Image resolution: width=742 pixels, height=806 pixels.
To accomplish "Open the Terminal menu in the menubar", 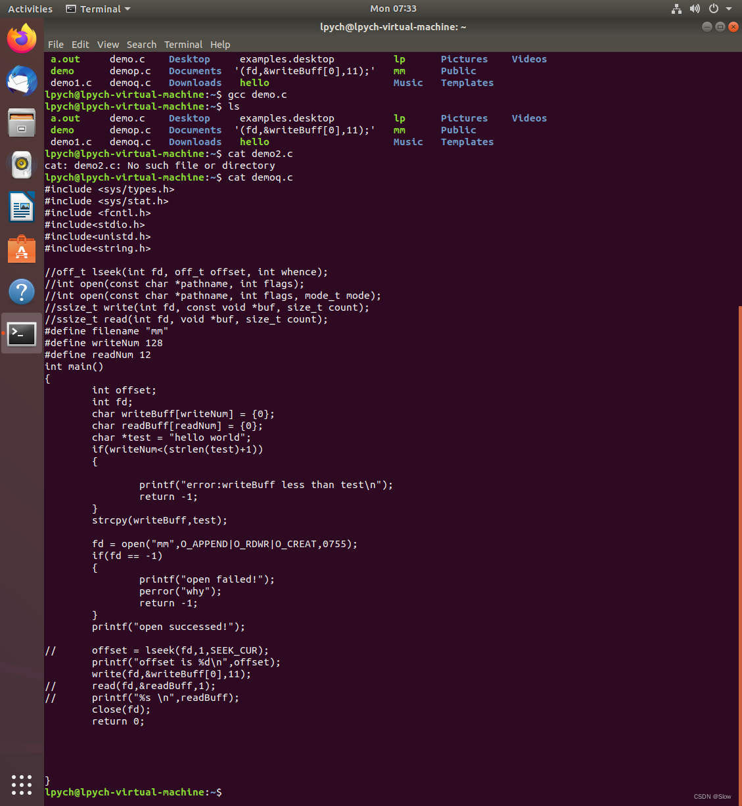I will click(183, 45).
